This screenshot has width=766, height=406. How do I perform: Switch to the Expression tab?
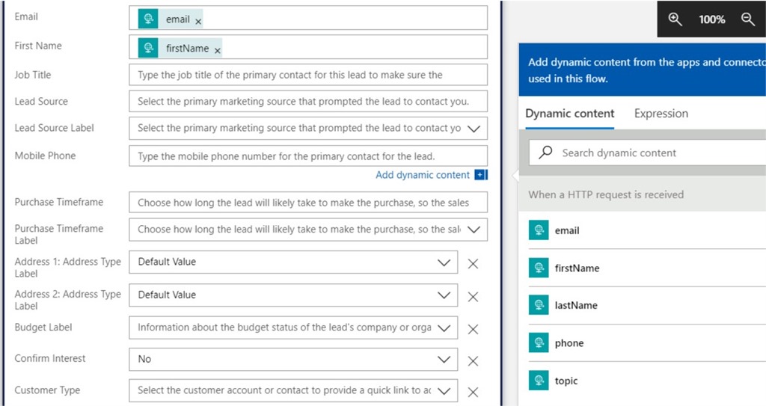pyautogui.click(x=661, y=114)
